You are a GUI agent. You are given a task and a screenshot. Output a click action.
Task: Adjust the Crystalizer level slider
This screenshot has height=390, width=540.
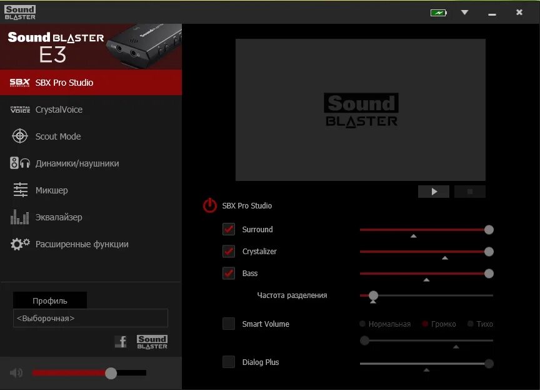[489, 252]
